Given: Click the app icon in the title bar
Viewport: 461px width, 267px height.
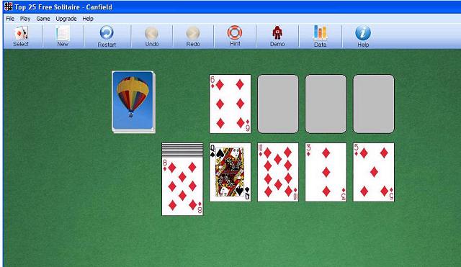Looking at the screenshot, I should click(x=8, y=6).
